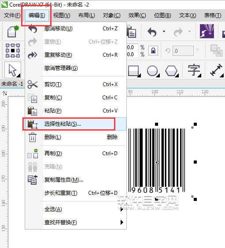225x248 pixels.
Task: Click the copy pages icon beside 复制
Action: (33, 98)
